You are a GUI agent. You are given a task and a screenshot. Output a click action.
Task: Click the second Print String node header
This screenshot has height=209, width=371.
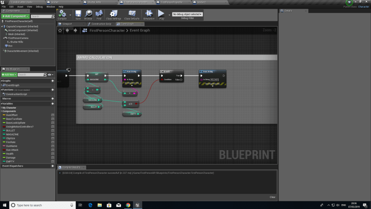pyautogui.click(x=212, y=71)
